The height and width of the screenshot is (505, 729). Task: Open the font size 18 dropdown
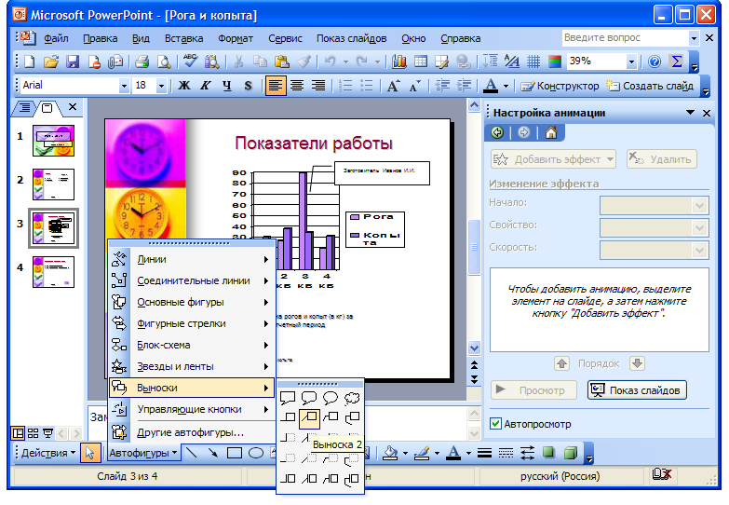point(161,86)
